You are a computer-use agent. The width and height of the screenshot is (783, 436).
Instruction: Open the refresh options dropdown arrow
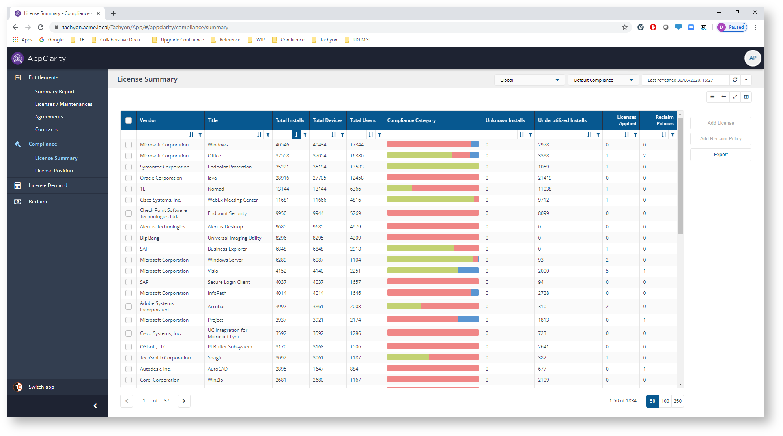click(x=746, y=80)
